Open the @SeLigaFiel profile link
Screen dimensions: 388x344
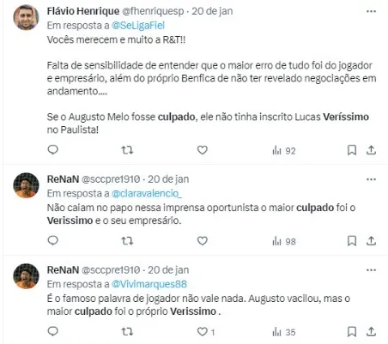tap(138, 26)
